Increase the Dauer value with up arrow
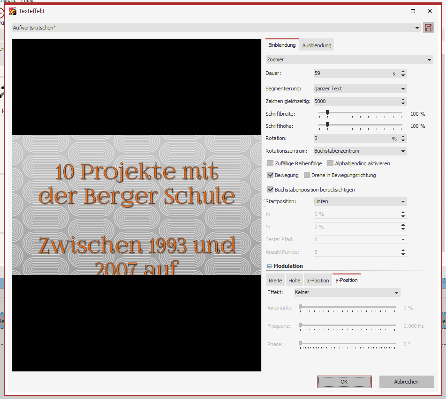The image size is (446, 399). point(403,71)
